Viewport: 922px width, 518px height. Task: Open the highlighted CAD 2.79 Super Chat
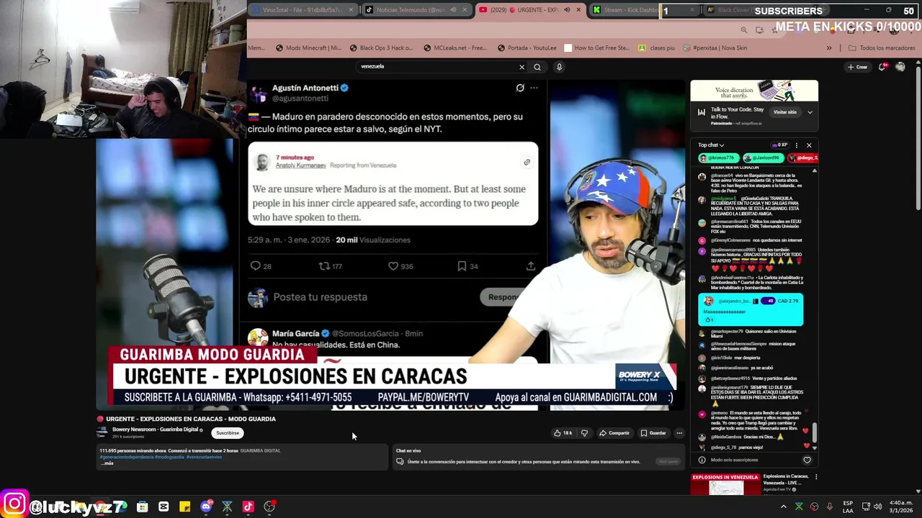click(751, 309)
